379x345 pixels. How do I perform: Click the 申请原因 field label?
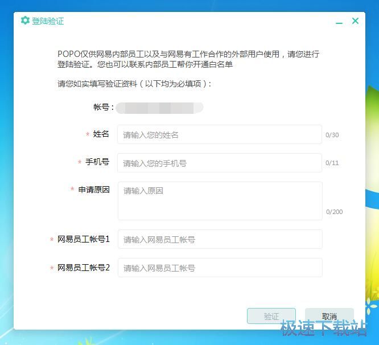point(93,190)
